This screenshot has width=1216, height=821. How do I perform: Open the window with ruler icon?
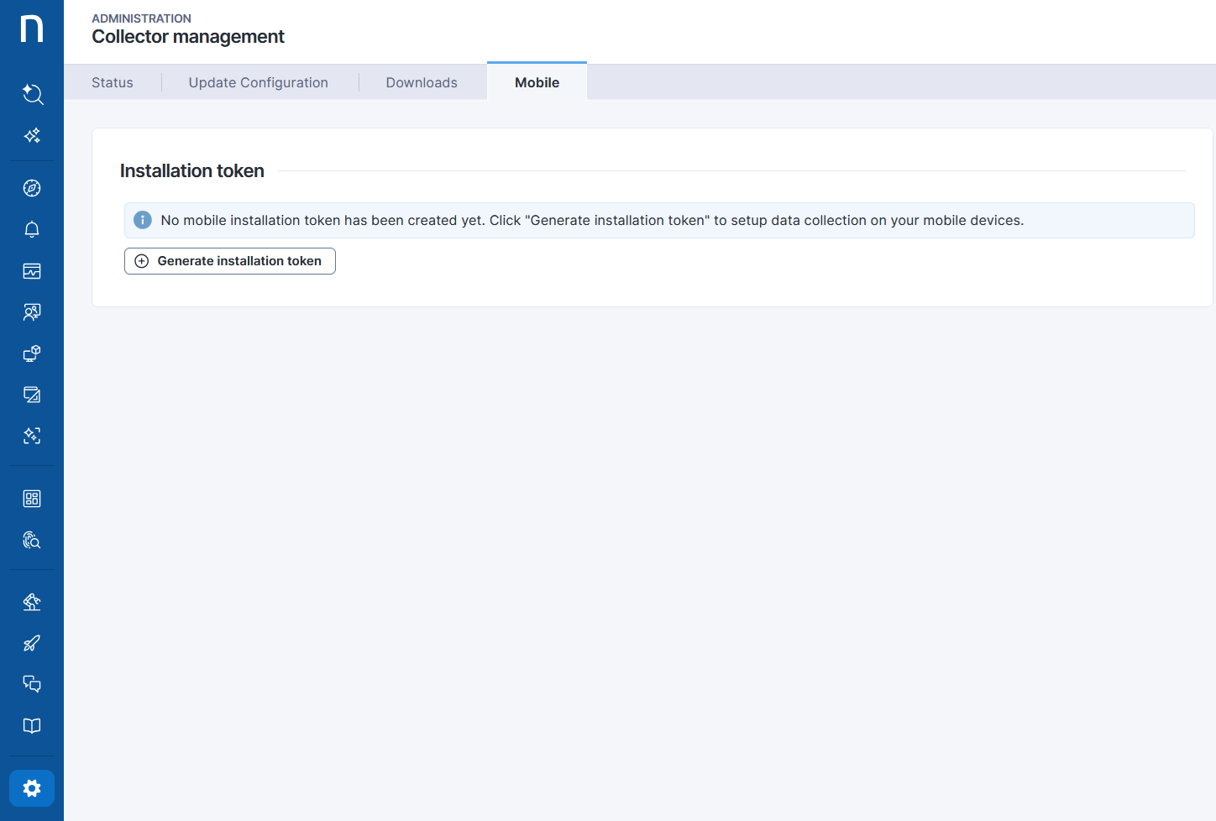click(32, 395)
